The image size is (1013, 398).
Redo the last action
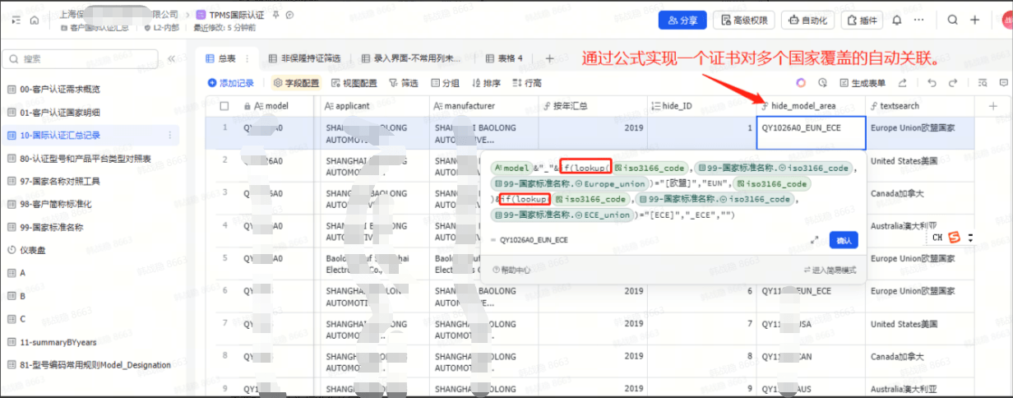point(953,83)
